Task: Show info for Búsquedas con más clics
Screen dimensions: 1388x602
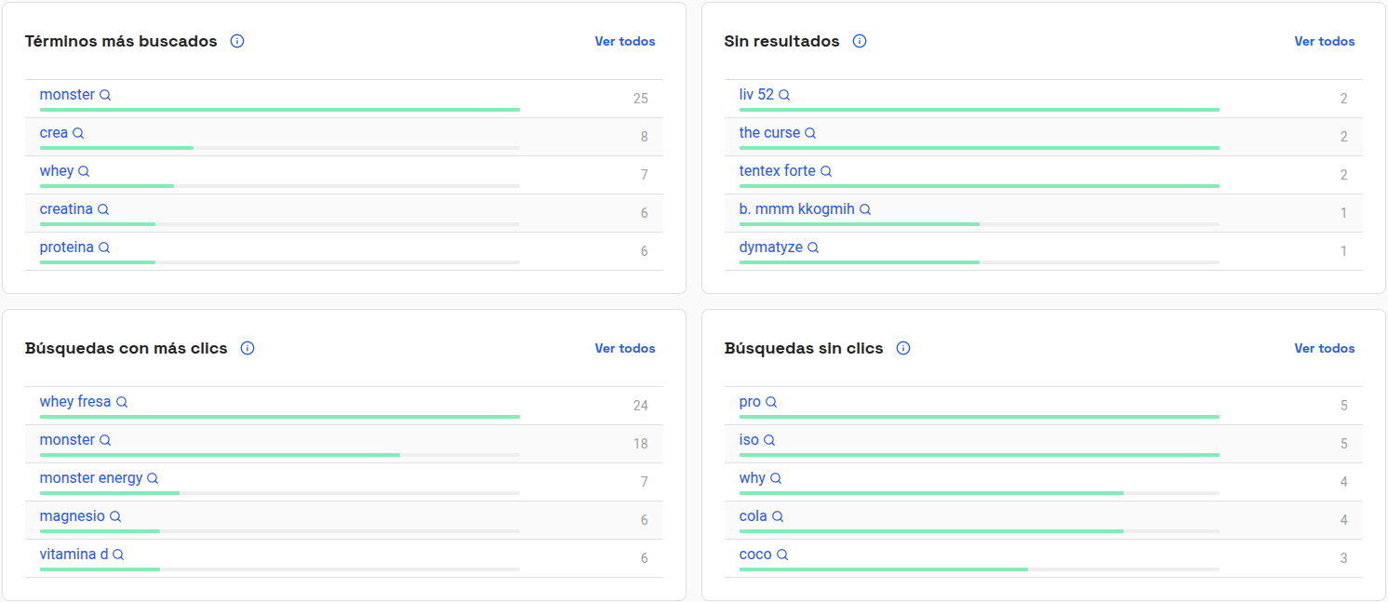Action: pyautogui.click(x=247, y=348)
